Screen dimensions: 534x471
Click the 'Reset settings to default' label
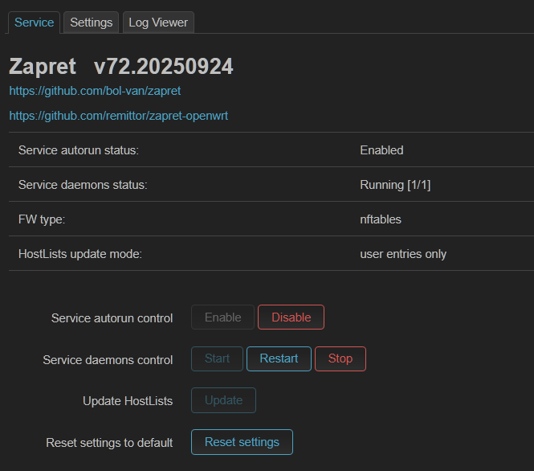[109, 443]
